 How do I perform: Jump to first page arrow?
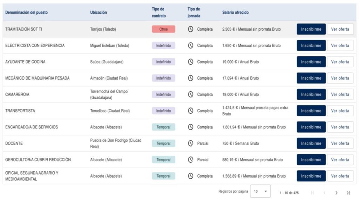point(312,193)
